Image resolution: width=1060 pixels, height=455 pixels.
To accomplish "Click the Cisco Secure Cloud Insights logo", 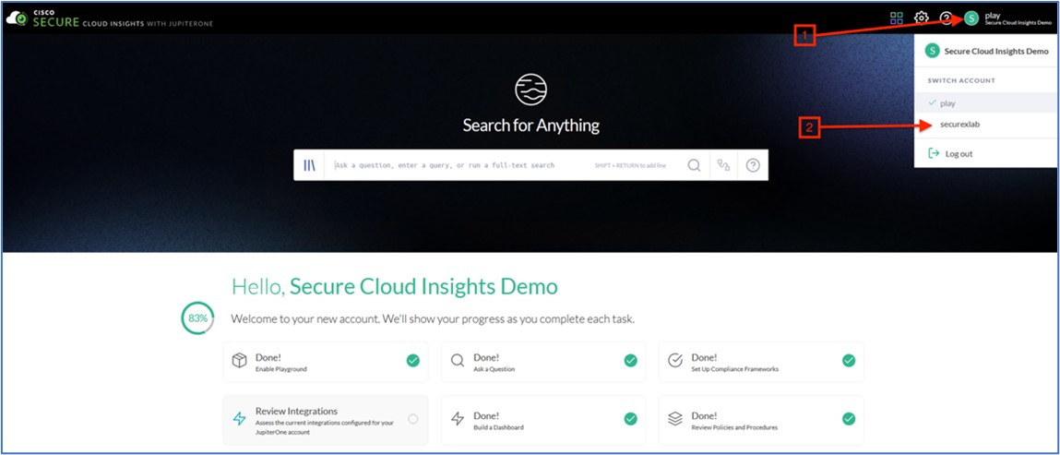I will (109, 18).
